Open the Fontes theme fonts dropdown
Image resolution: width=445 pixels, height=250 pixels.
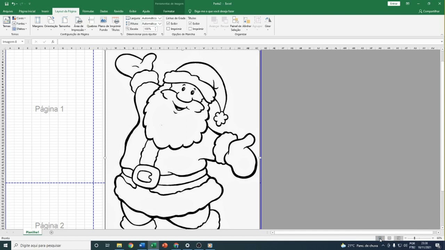click(x=19, y=24)
